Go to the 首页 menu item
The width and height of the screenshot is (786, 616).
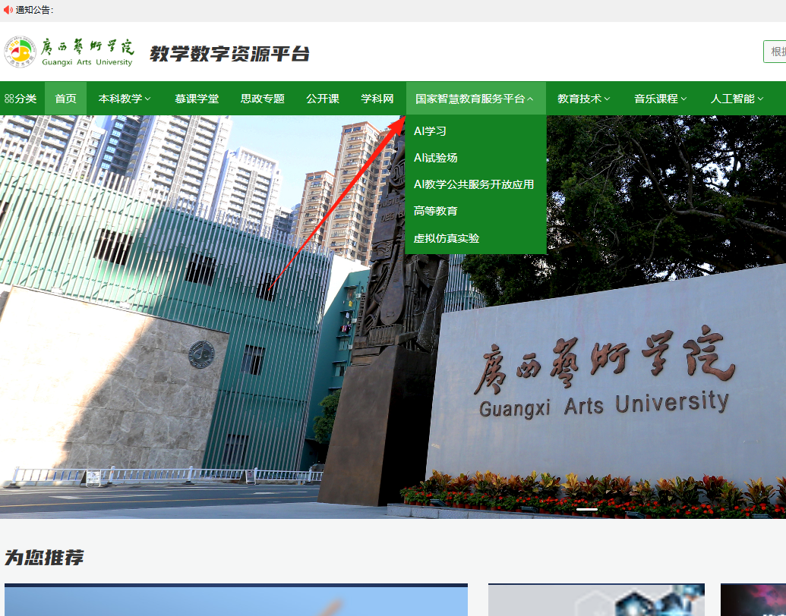(66, 98)
